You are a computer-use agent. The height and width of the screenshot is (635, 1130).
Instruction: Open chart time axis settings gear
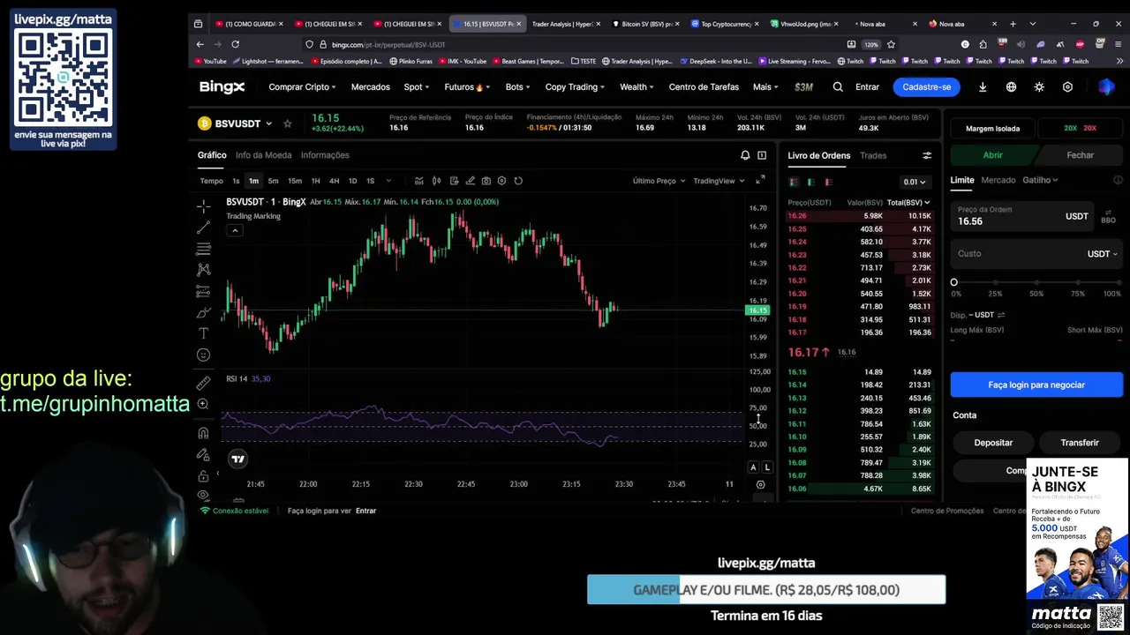pos(760,484)
